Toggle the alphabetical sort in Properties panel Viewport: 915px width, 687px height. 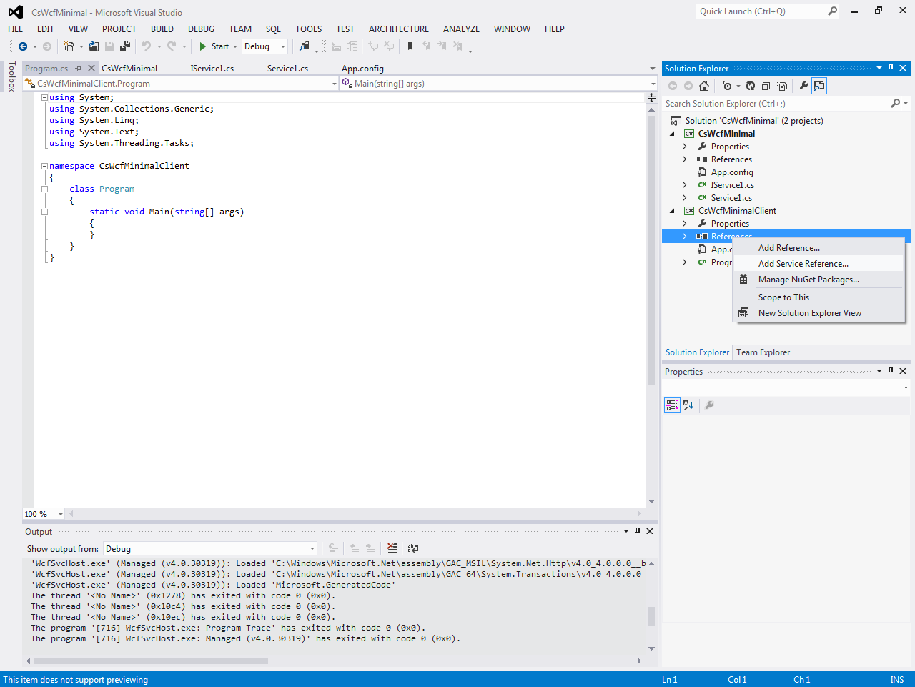pyautogui.click(x=688, y=405)
